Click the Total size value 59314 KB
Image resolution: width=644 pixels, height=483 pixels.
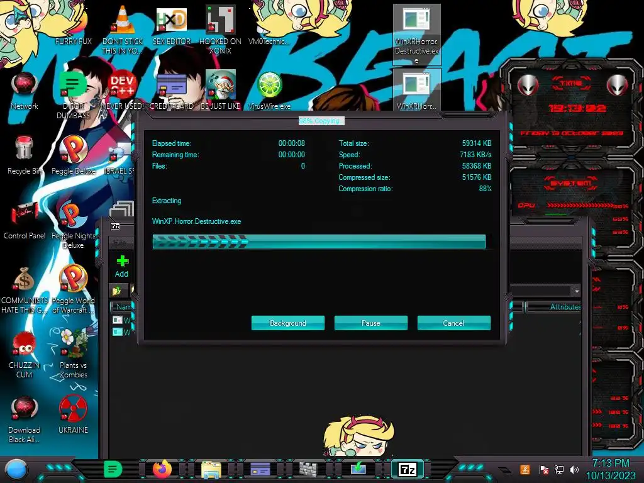pyautogui.click(x=477, y=143)
